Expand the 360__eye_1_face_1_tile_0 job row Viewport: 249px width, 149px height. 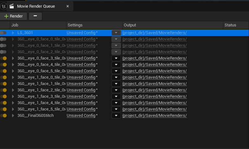(x=13, y=84)
